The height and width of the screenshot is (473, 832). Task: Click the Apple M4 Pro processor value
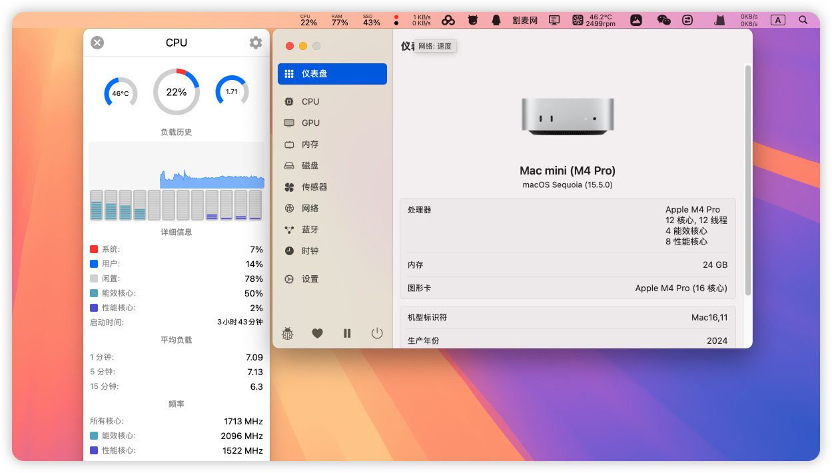tap(693, 210)
